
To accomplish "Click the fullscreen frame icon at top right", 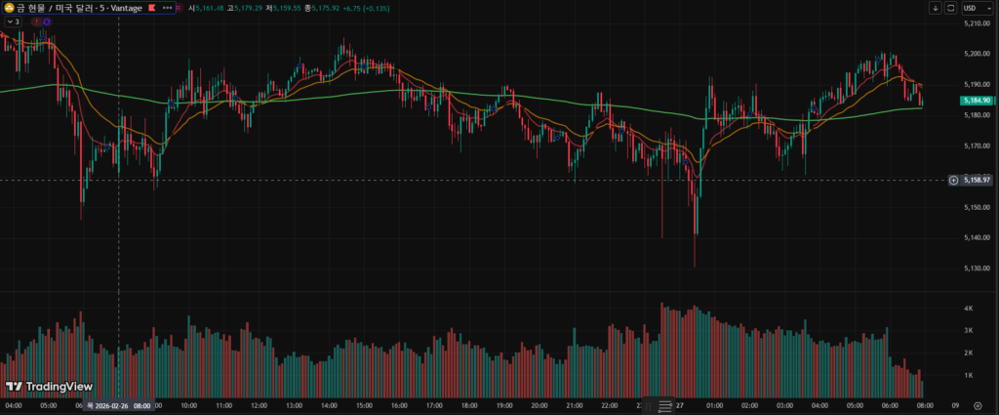I will click(950, 8).
